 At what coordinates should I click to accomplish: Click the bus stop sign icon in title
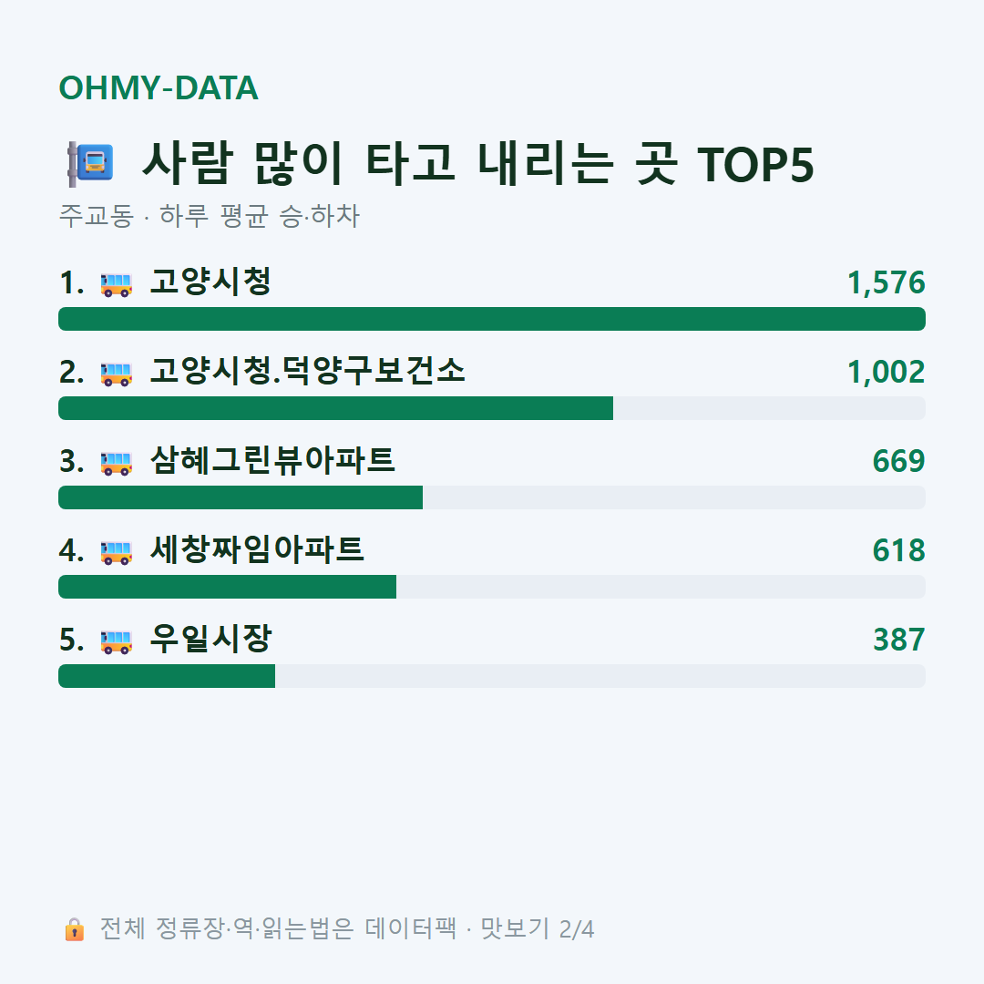point(91,164)
